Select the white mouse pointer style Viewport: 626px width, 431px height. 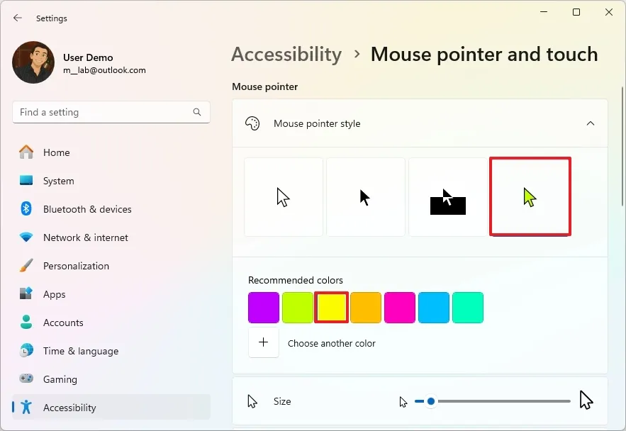pos(284,197)
